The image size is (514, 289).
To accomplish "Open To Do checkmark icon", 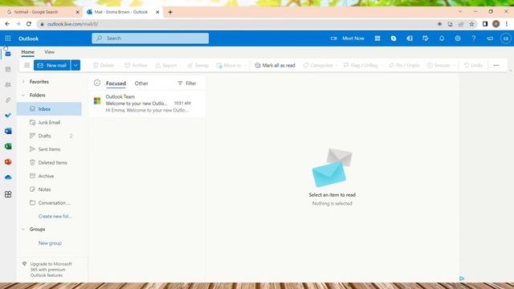I will click(x=8, y=116).
